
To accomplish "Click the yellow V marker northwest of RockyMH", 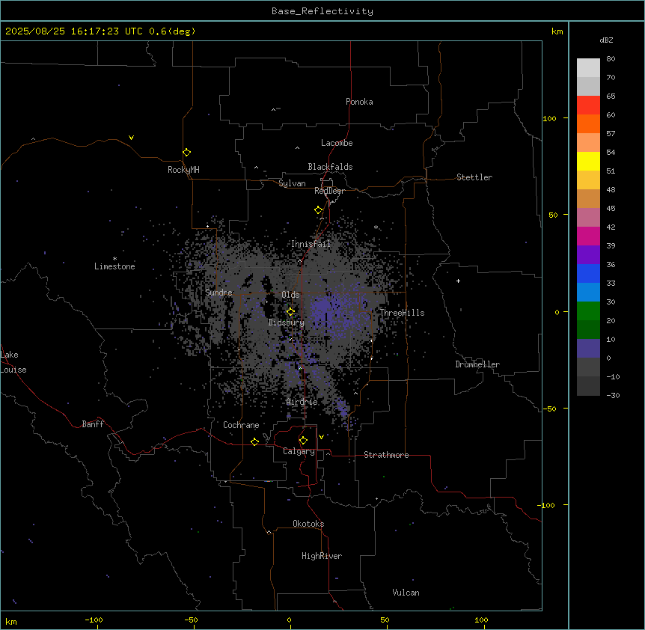I will point(131,138).
